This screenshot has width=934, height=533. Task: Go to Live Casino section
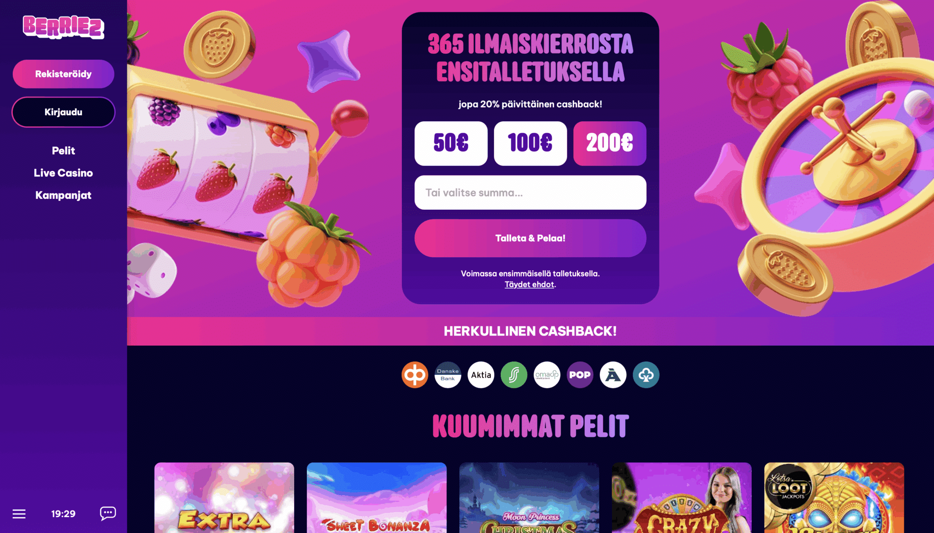pyautogui.click(x=63, y=173)
